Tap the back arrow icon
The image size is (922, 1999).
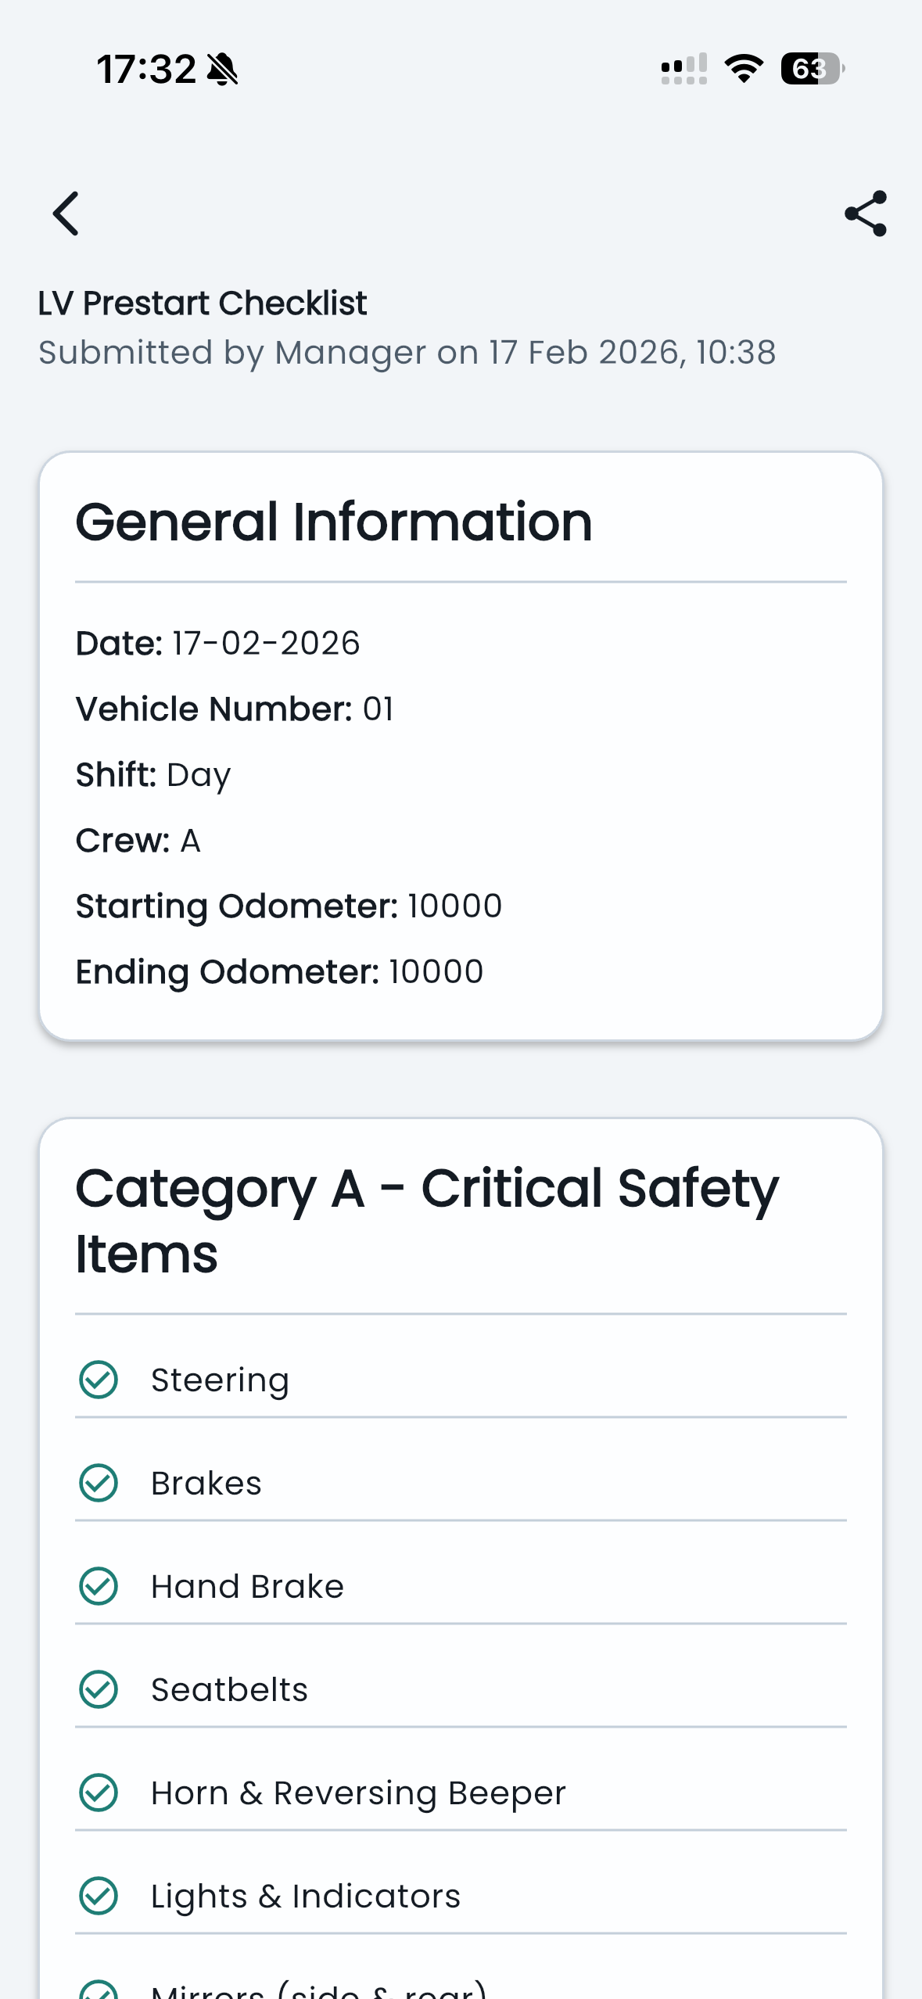pos(66,214)
